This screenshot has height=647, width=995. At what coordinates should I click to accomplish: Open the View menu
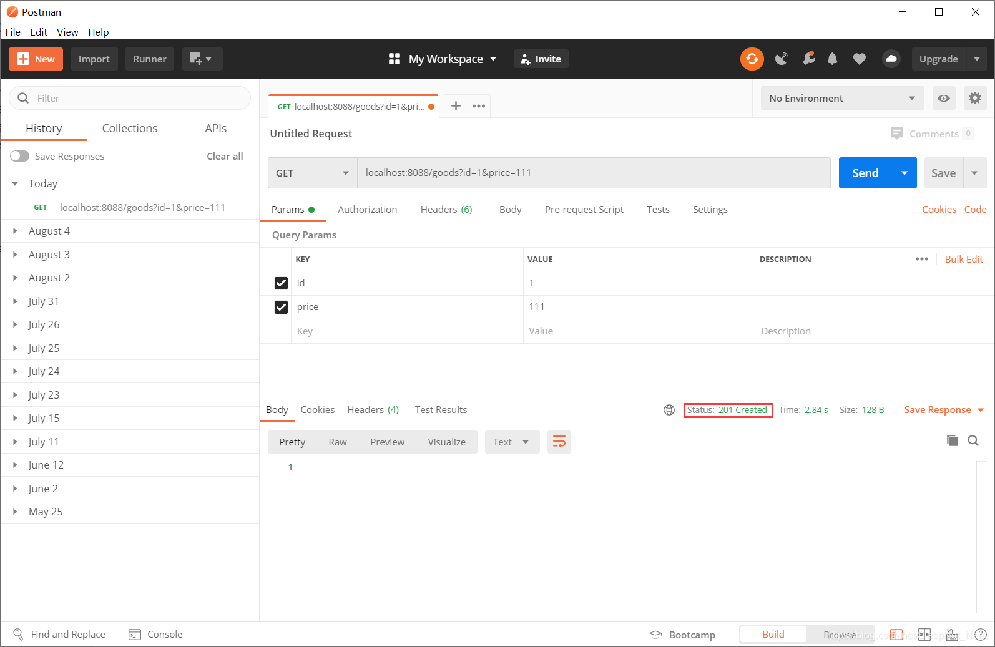tap(67, 32)
